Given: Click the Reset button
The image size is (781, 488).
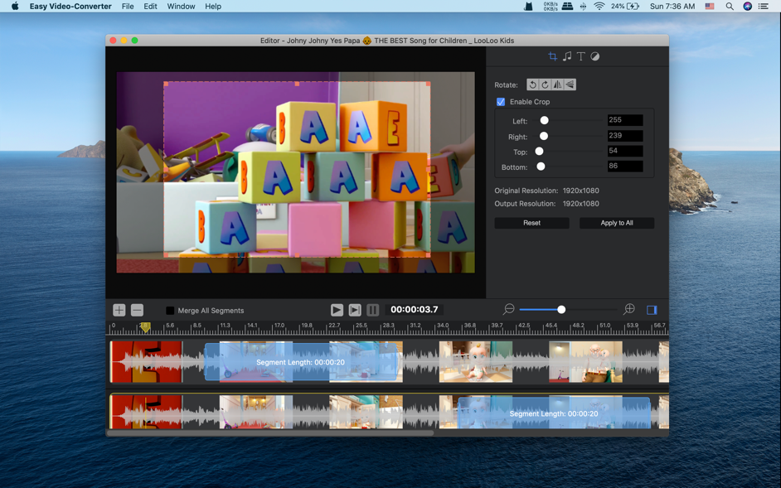Looking at the screenshot, I should pyautogui.click(x=532, y=223).
